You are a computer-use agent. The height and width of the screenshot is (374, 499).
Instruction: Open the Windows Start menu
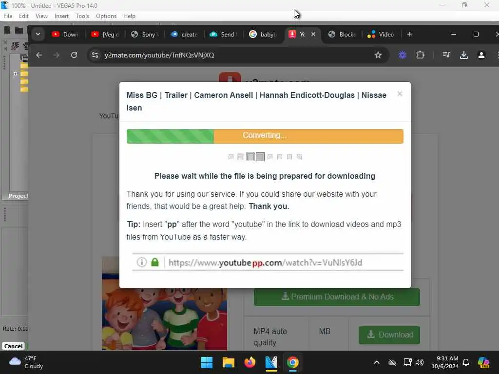[207, 362]
